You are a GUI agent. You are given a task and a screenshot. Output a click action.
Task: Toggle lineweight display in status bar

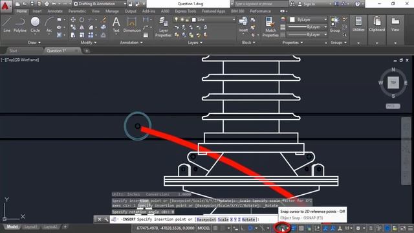tap(294, 228)
